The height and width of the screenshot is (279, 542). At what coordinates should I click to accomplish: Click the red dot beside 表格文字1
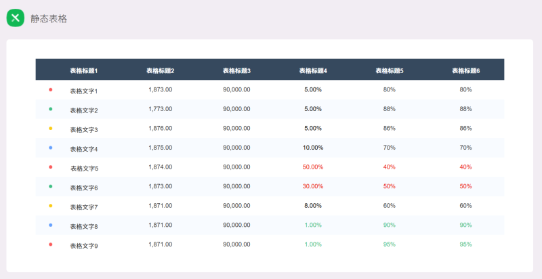point(51,89)
